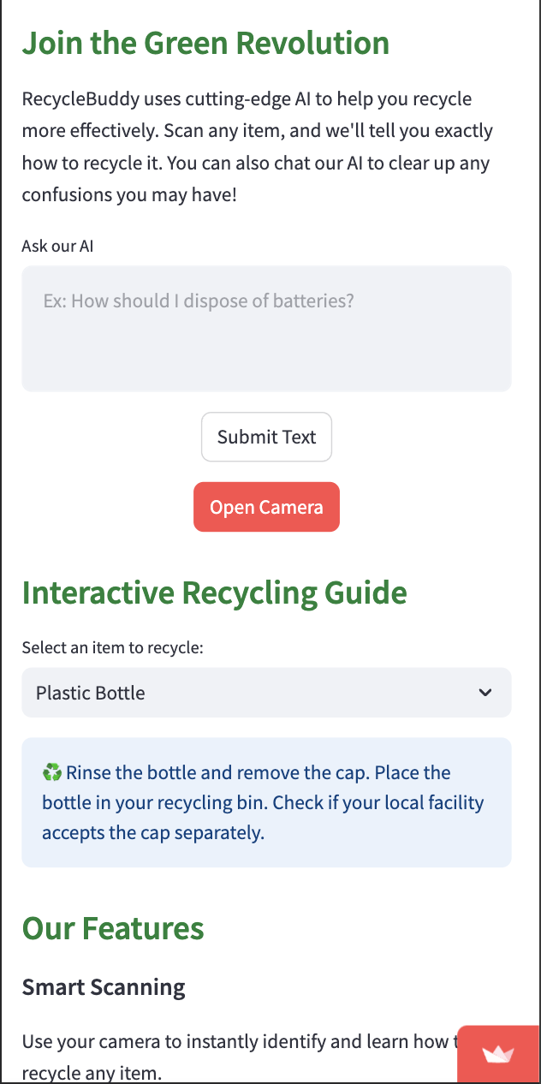Screen dimensions: 541x1084
Task: Click the 'confusions you may have!' line
Action: coord(128,194)
